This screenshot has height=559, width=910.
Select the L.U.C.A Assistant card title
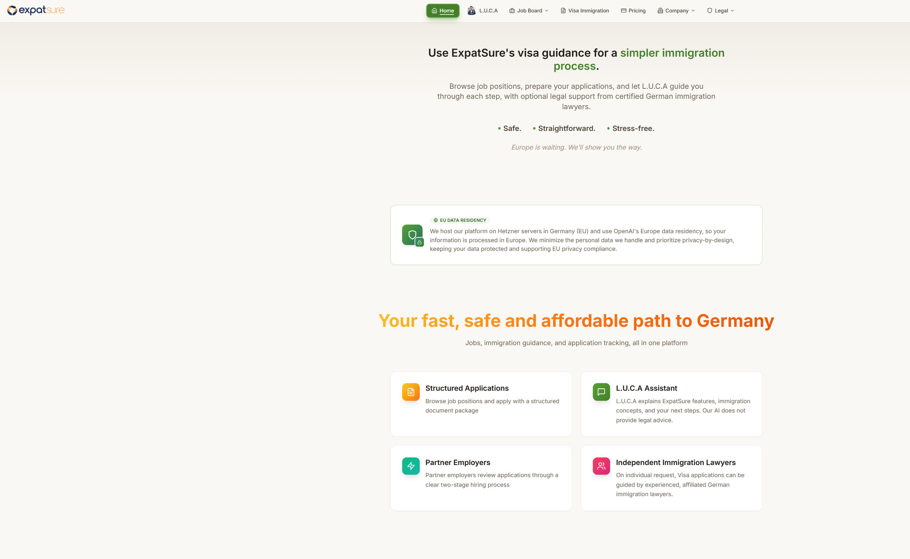[646, 388]
